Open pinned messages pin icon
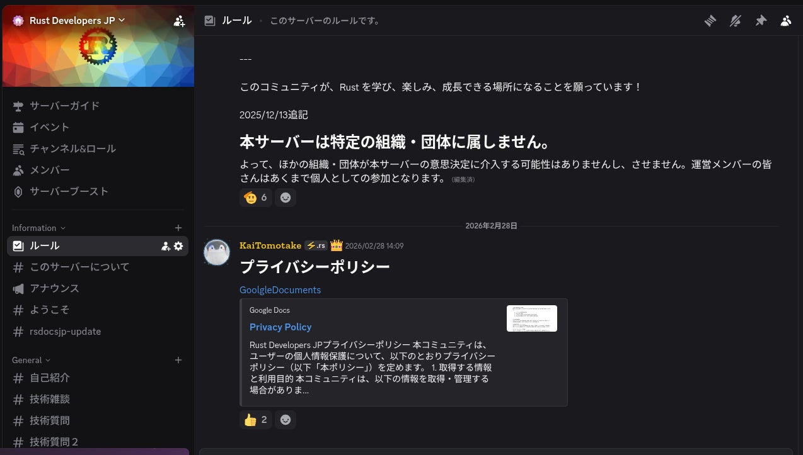Viewport: 803px width, 455px height. (761, 21)
